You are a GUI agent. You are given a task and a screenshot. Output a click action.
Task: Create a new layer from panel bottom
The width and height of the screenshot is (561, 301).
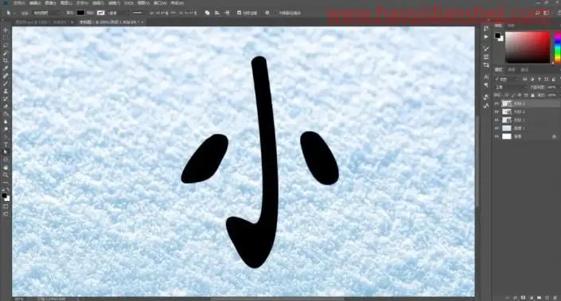click(x=547, y=298)
